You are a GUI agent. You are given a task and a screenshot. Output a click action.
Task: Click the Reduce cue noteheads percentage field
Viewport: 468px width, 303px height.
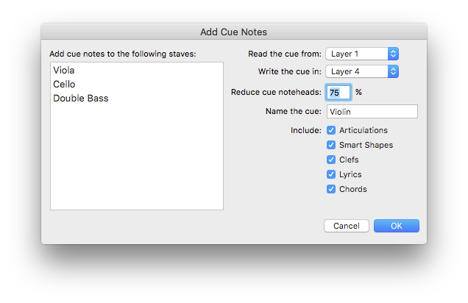tap(338, 93)
